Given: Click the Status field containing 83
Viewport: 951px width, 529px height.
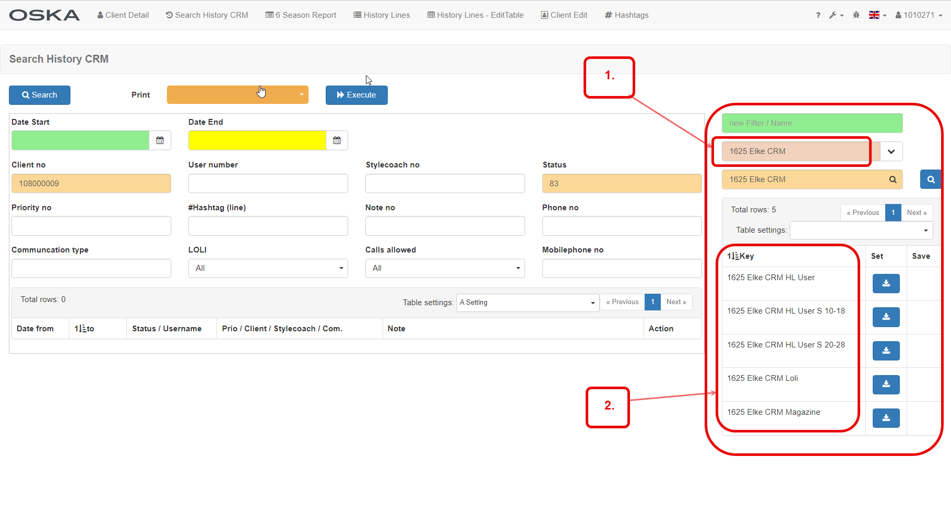Looking at the screenshot, I should (622, 184).
